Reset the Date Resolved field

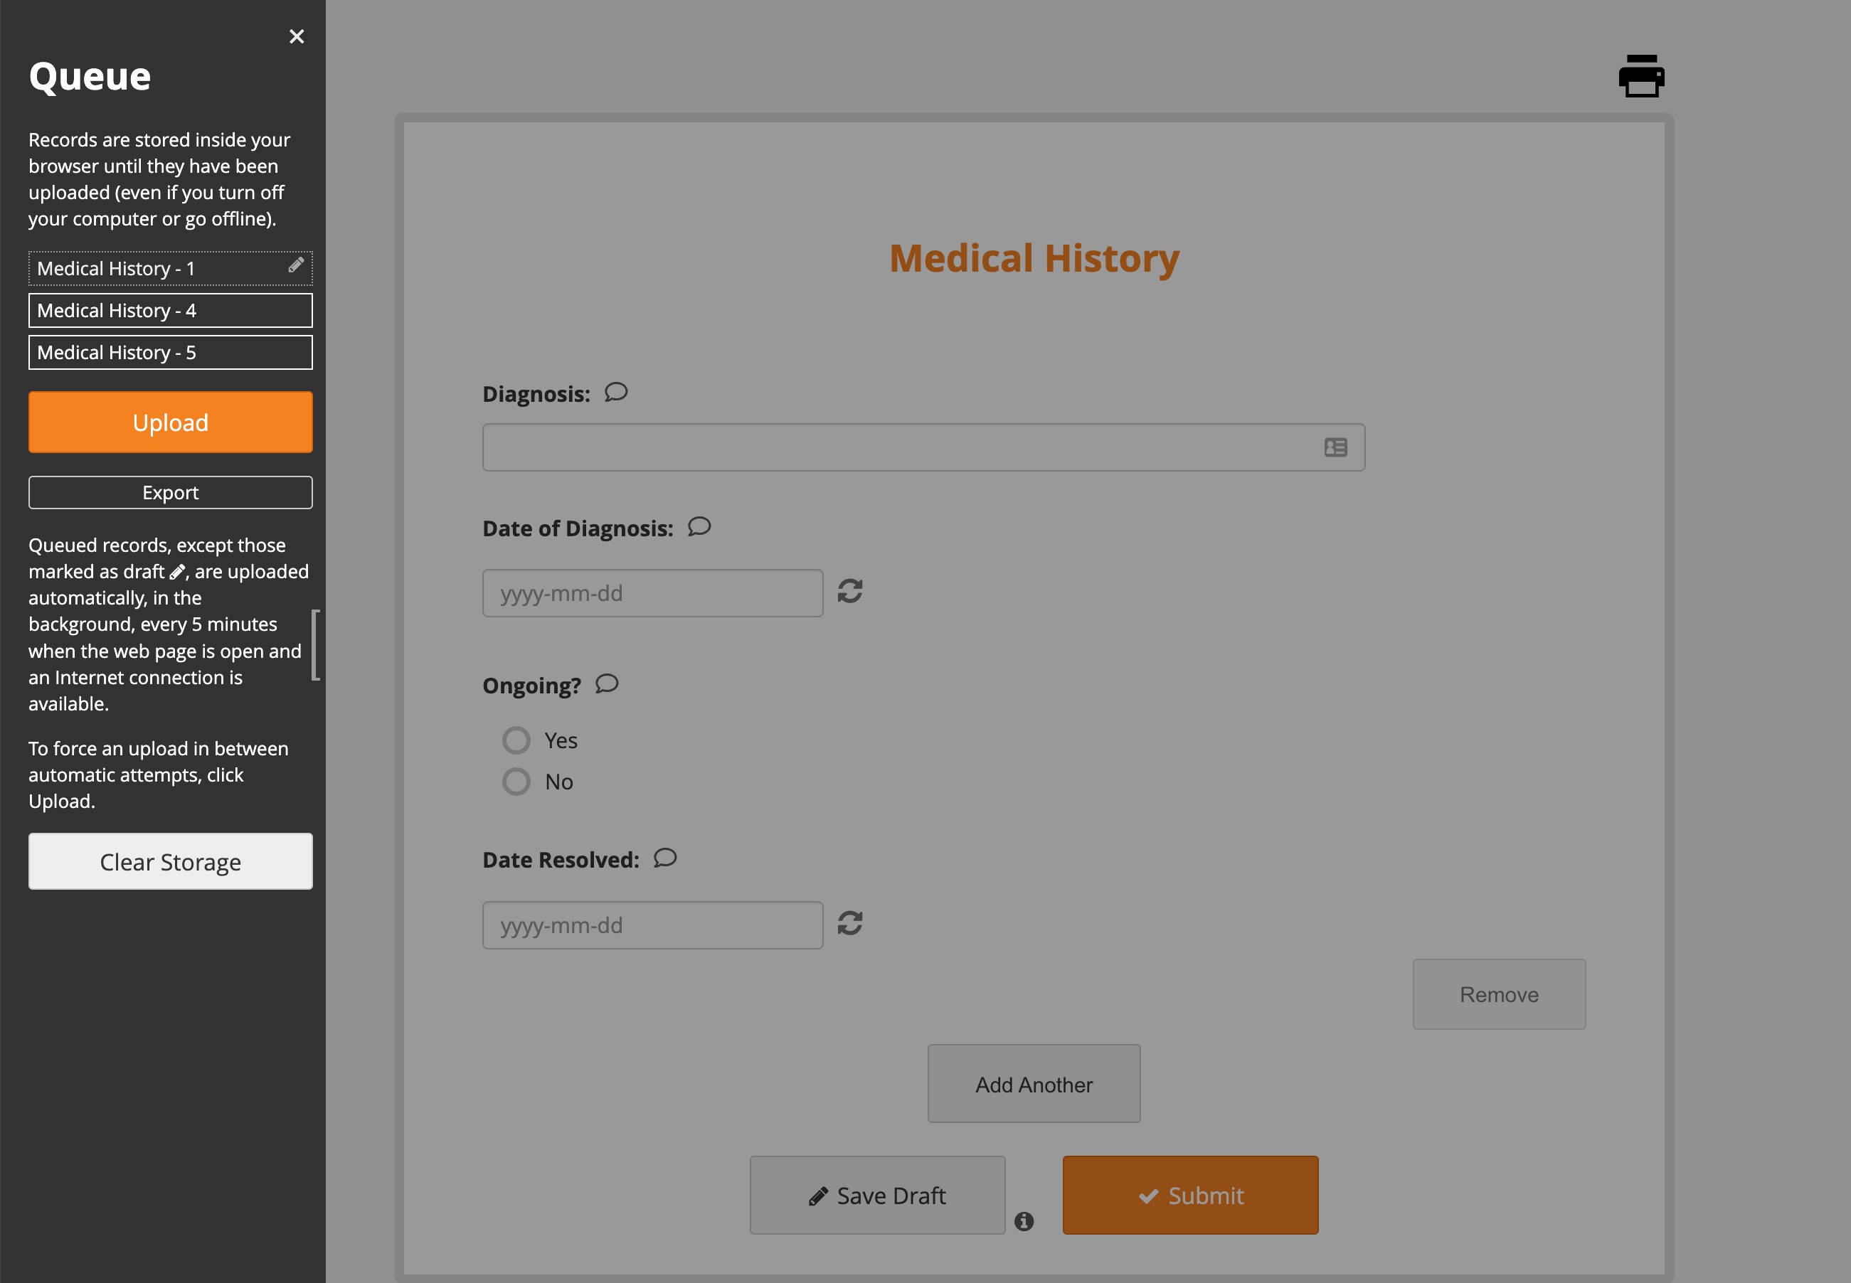tap(850, 924)
